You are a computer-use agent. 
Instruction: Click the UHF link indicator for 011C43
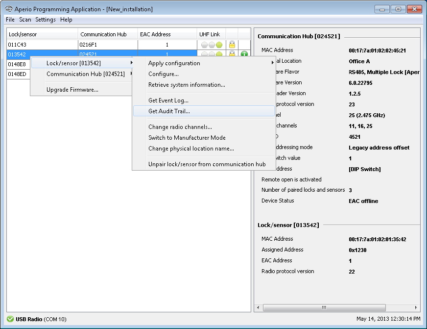212,45
